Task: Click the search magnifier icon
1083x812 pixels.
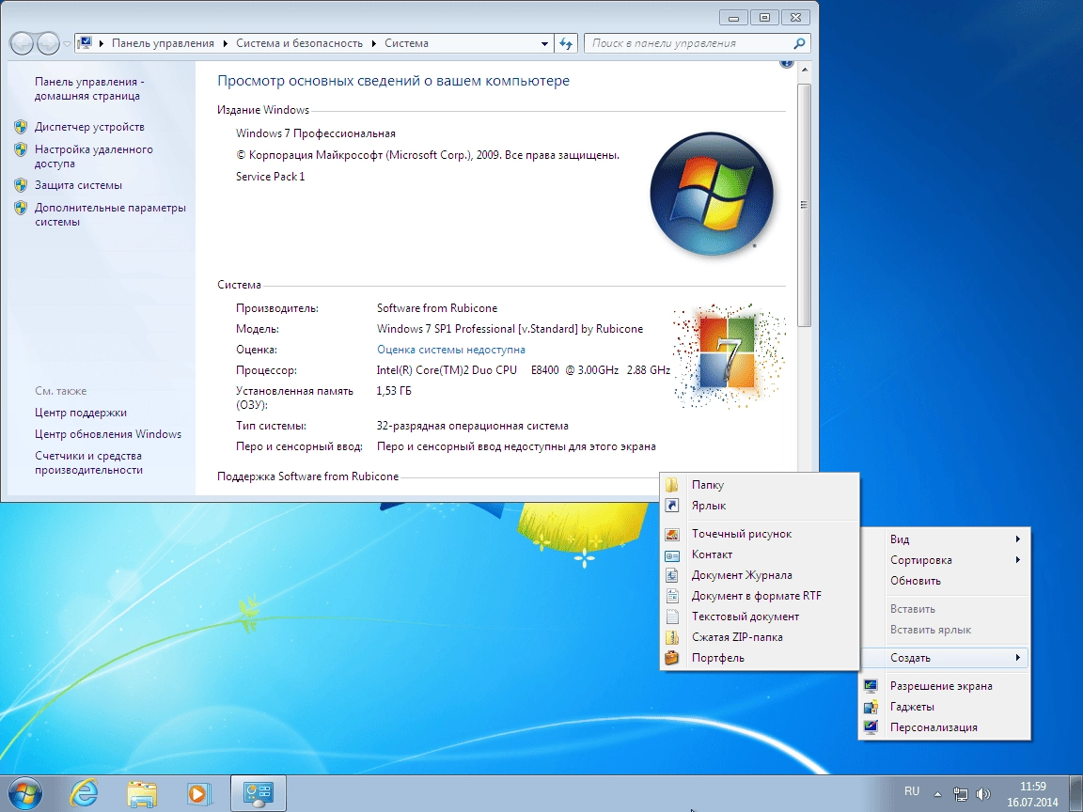Action: 799,43
